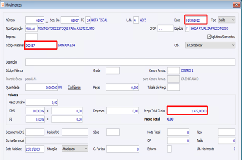Click the Despesas field
This screenshot has width=242, height=160.
pos(123,111)
